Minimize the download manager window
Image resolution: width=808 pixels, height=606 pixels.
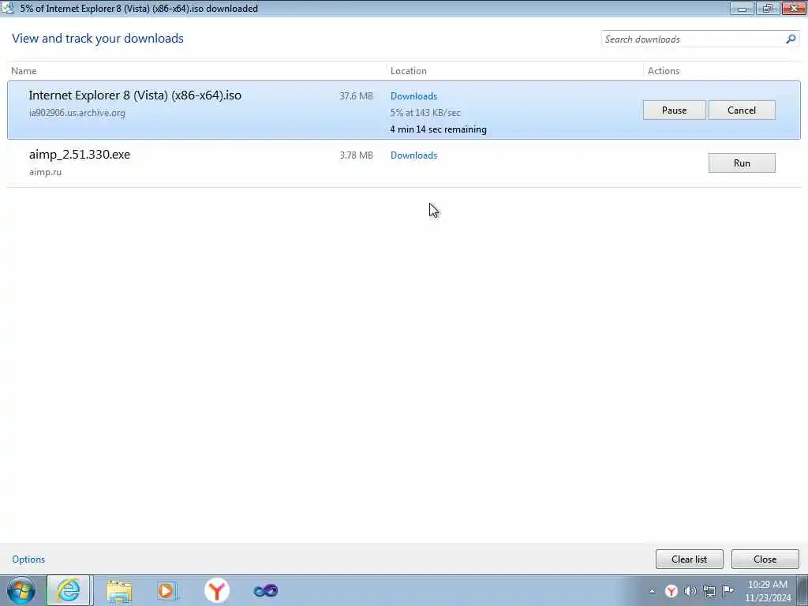click(742, 8)
